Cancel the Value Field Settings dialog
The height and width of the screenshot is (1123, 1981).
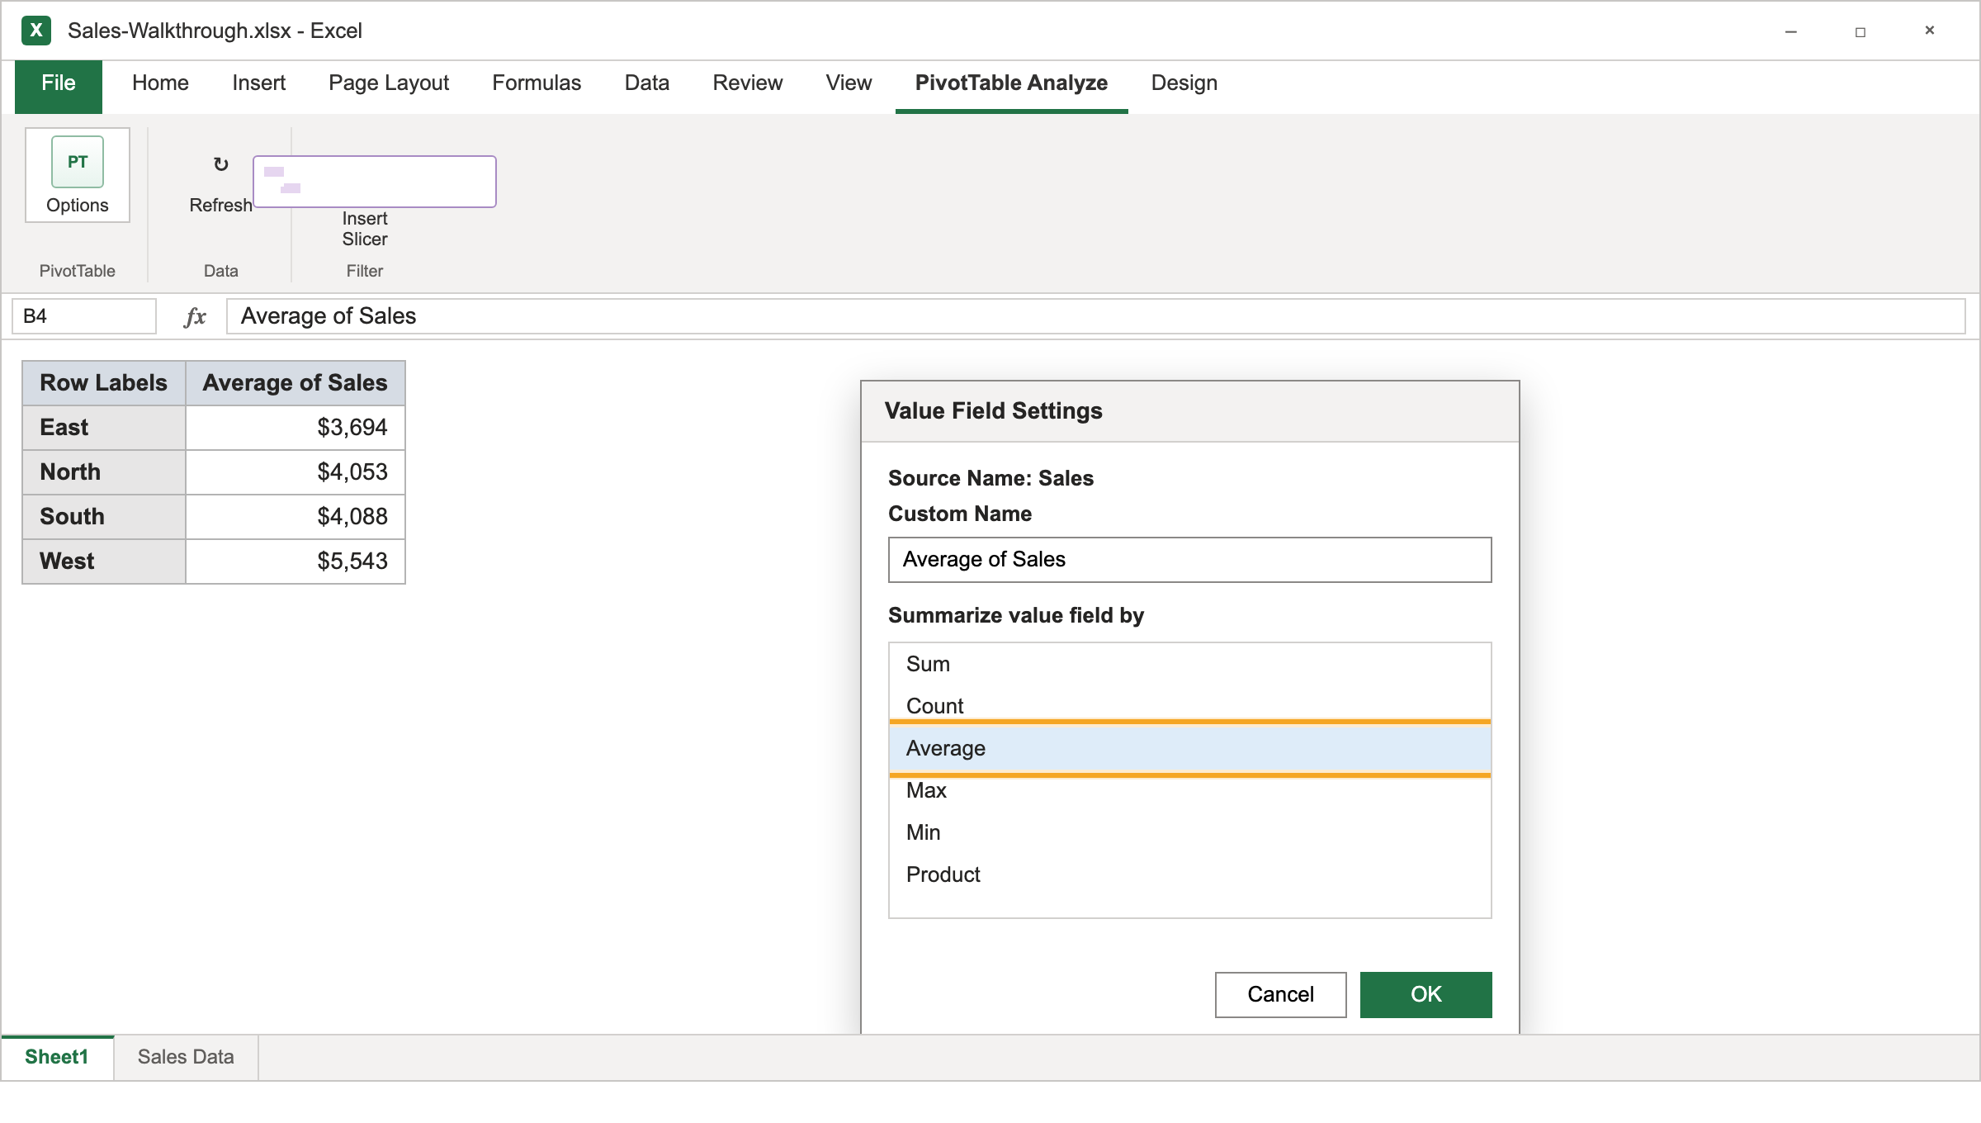1280,994
